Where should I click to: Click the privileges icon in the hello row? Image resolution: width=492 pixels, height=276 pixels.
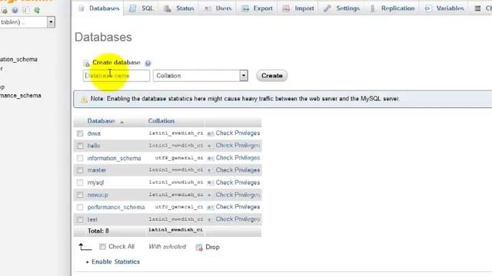(211, 146)
